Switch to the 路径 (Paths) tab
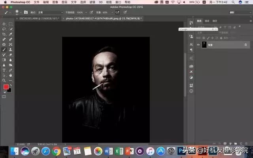The height and width of the screenshot is (158, 253). (x=215, y=21)
